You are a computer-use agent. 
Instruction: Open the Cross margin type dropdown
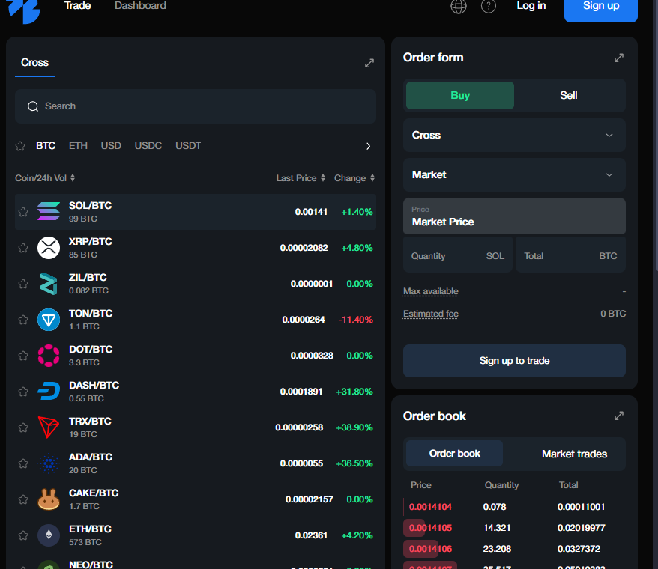(x=514, y=136)
